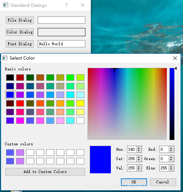Viewport: 183px width, 192px height.
Task: Increase Blue with up arrow
Action: pyautogui.click(x=171, y=167)
